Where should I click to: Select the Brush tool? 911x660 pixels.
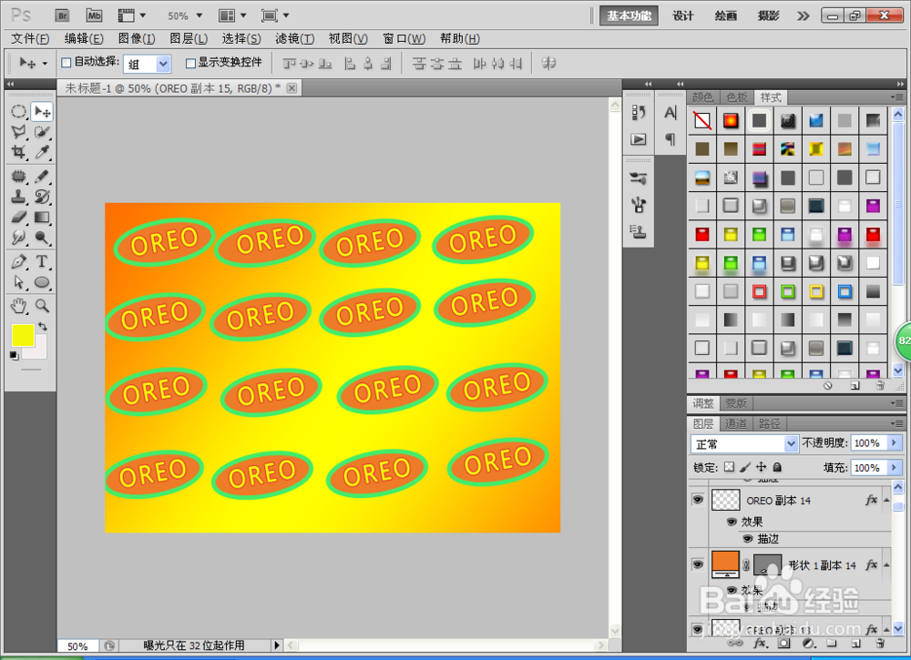coord(42,177)
